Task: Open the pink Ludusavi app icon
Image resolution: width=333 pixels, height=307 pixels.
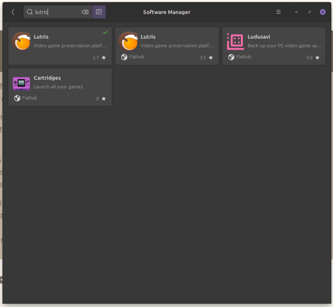Action: pos(235,42)
